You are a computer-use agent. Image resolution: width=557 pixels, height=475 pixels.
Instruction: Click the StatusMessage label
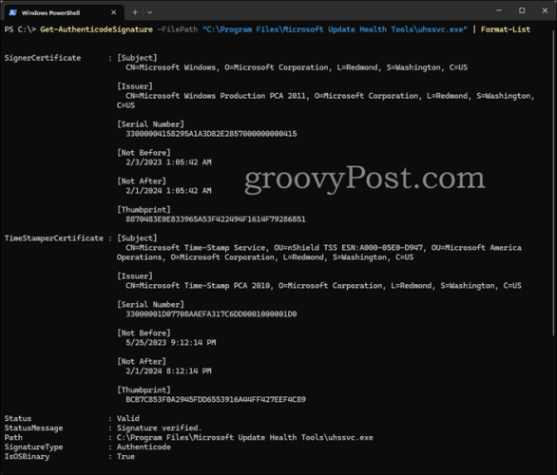point(33,428)
